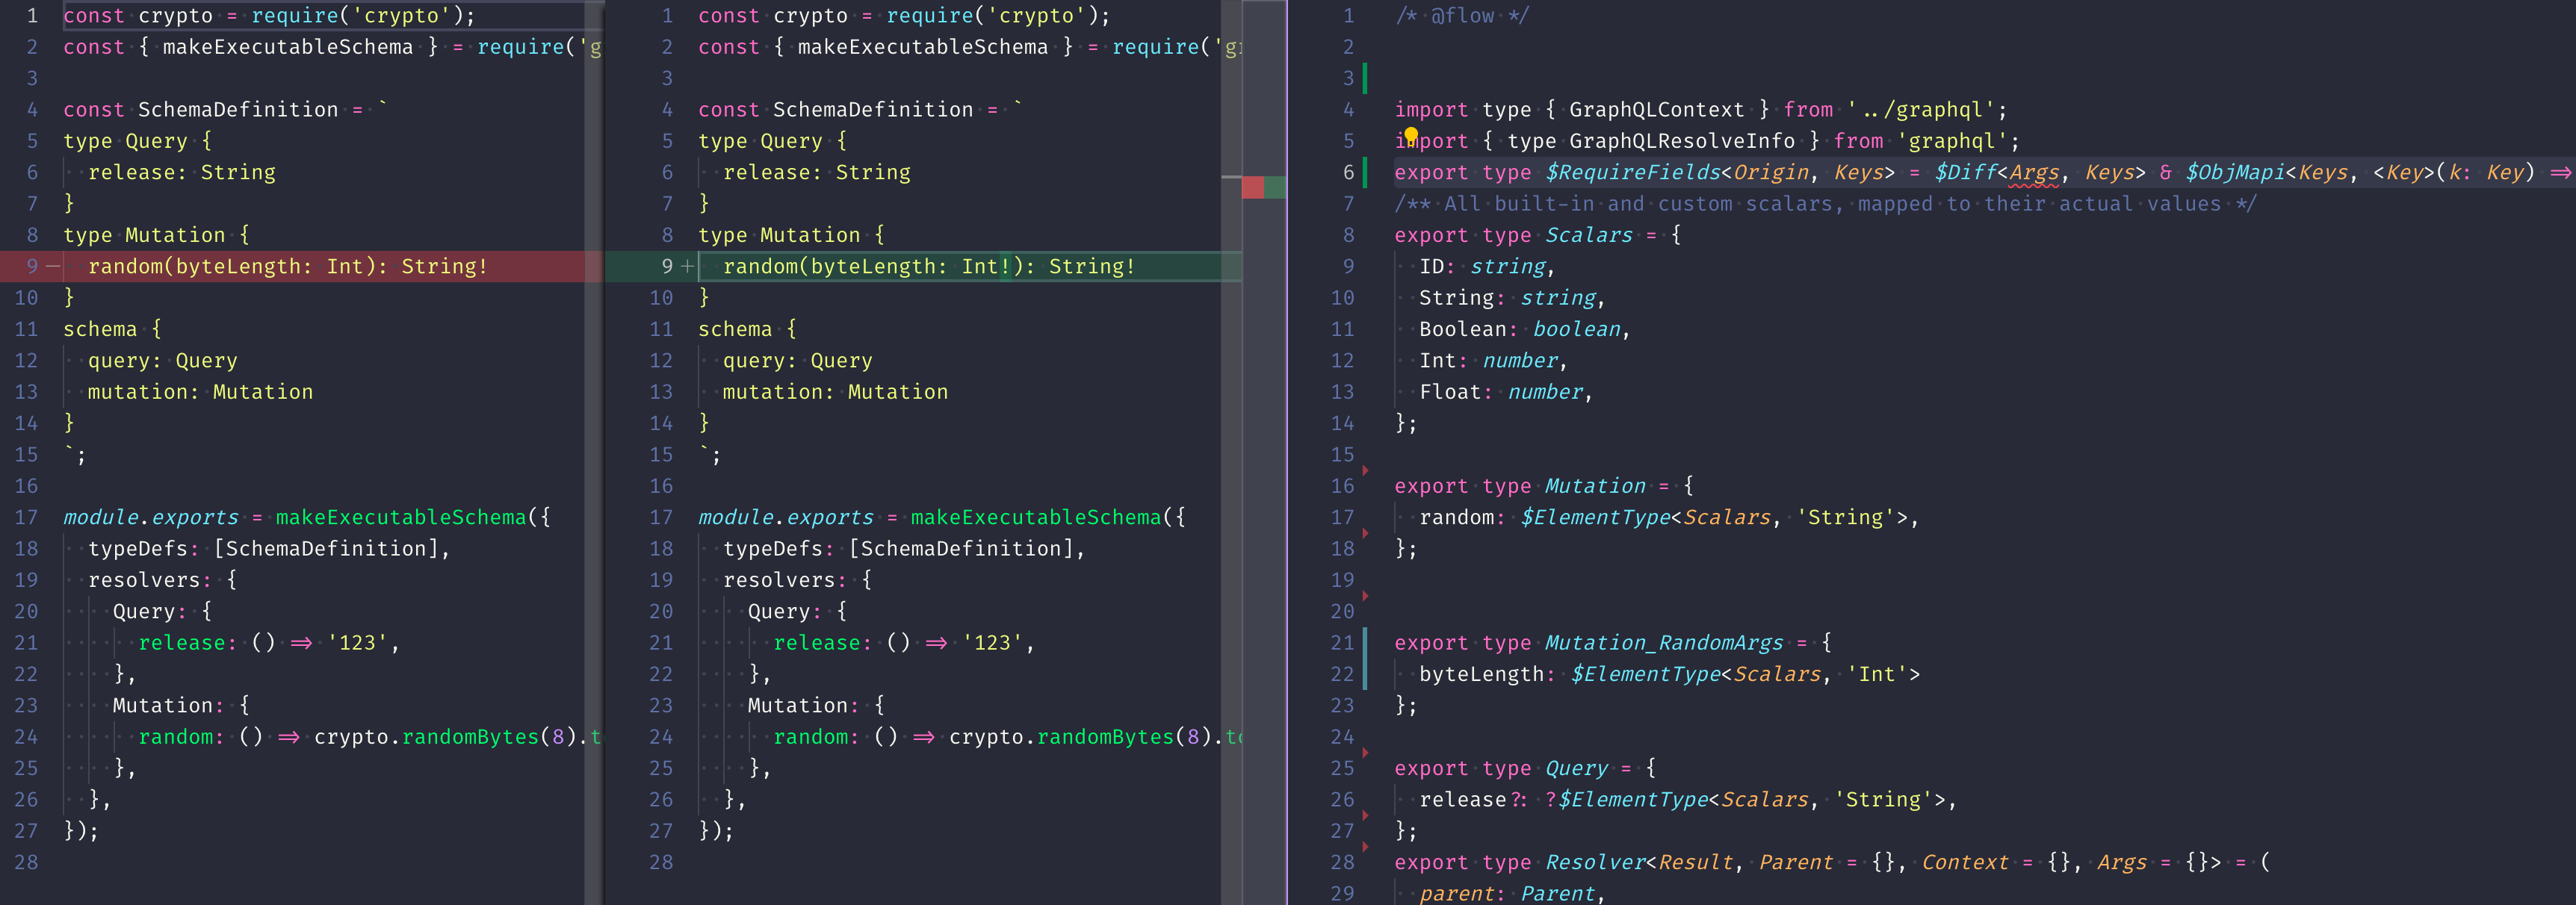2576x905 pixels.
Task: Click the Mutation_RandomArgs type name
Action: coord(1664,643)
